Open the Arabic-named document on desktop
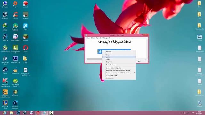Viewport: 205px width, 115px height. point(26,71)
